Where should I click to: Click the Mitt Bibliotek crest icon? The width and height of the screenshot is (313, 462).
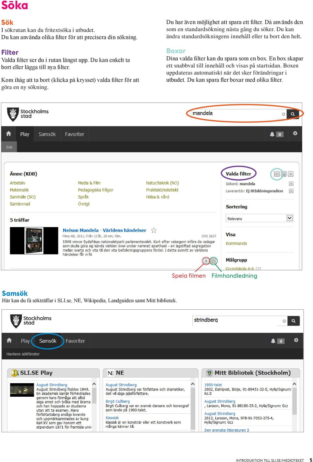click(209, 373)
